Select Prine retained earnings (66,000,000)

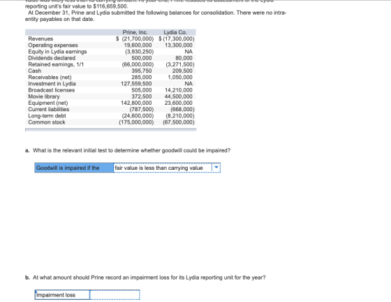click(x=138, y=64)
